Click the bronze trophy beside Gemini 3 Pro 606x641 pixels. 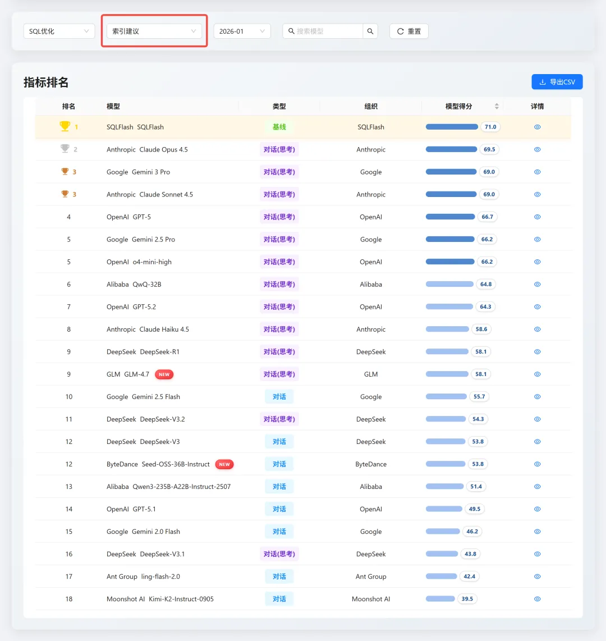point(66,172)
